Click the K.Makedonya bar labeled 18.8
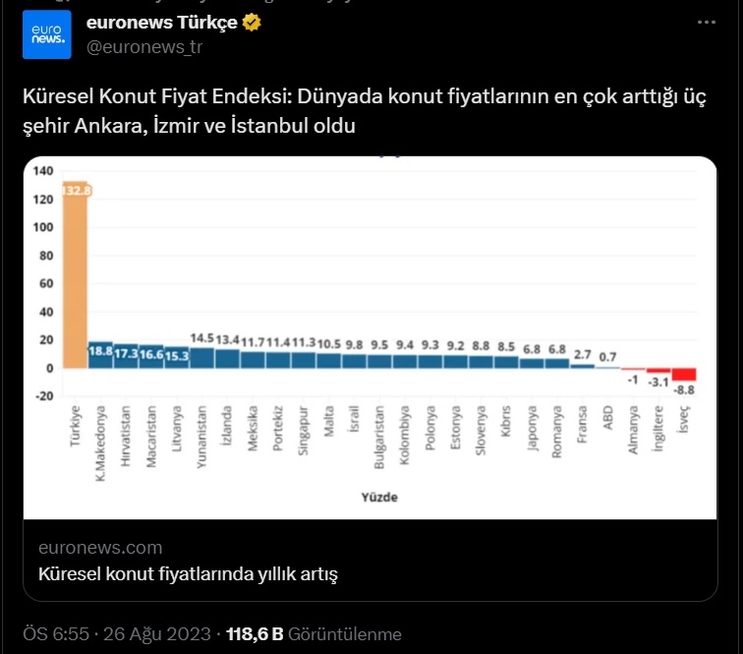This screenshot has height=654, width=743. (x=100, y=355)
